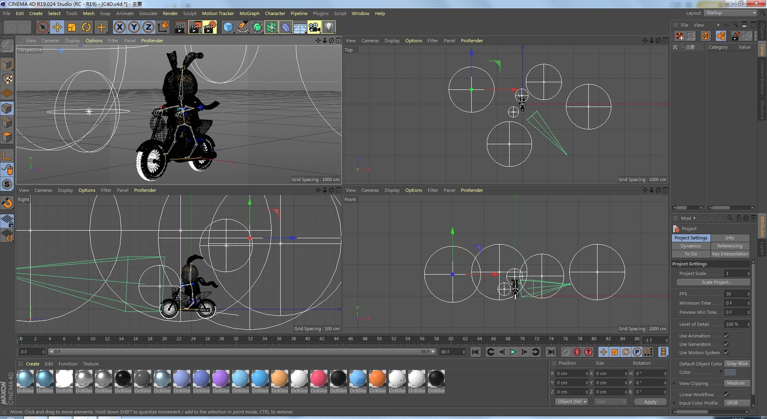Screen dimensions: 767x419
Task: Click the Enable Axis L-shaped icon
Action: 7,155
